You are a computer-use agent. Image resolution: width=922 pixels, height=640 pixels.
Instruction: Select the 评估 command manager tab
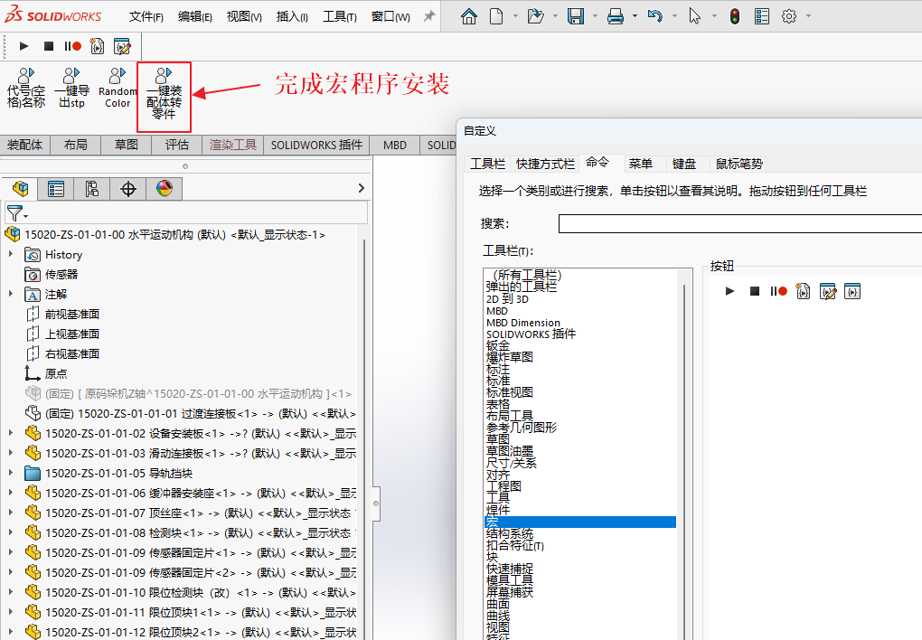pyautogui.click(x=177, y=145)
